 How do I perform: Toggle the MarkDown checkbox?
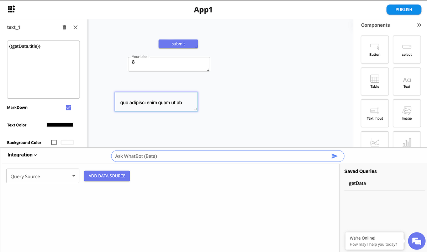point(68,107)
